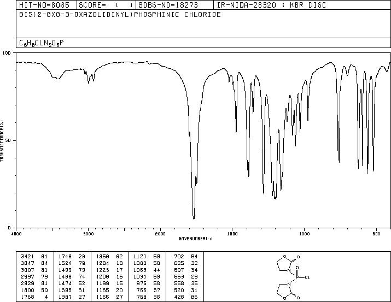Screen dimensions: 391x302
Task: Click the peak table value 520
Action: [x=179, y=290]
